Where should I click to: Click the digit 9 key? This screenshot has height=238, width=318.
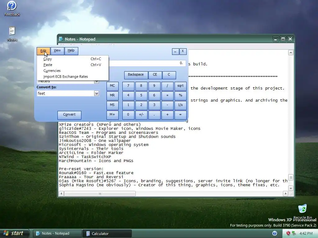pos(154,86)
